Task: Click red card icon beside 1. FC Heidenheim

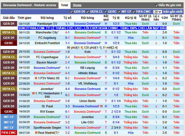Action: pos(33,93)
